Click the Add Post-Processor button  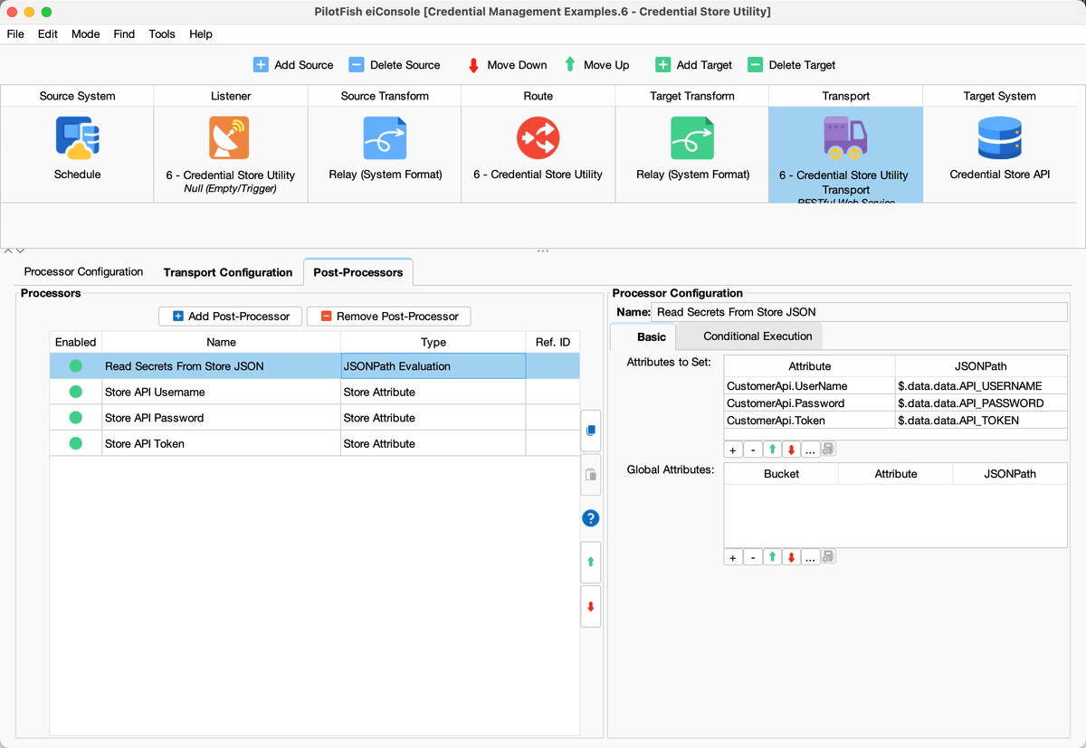click(x=230, y=317)
